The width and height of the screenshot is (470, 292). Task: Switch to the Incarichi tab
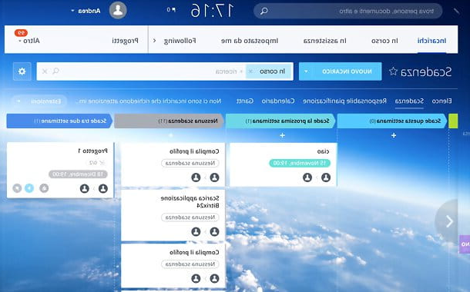pyautogui.click(x=431, y=41)
